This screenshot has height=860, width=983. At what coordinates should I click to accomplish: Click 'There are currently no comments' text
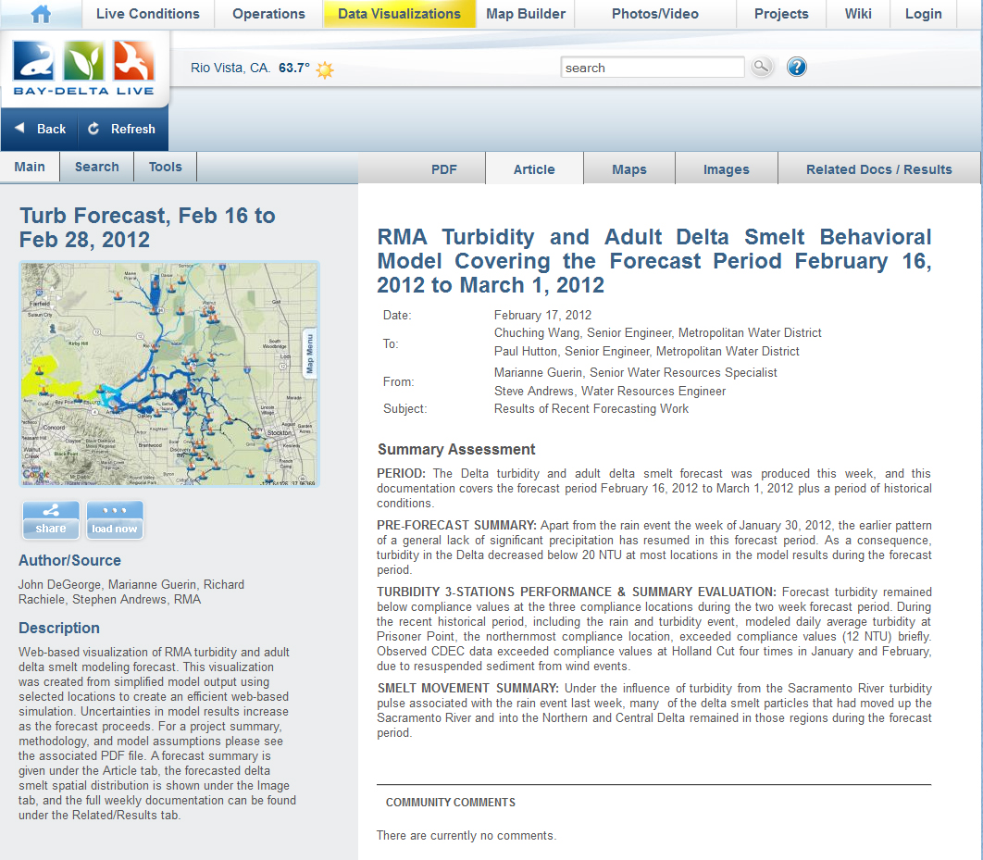(467, 836)
